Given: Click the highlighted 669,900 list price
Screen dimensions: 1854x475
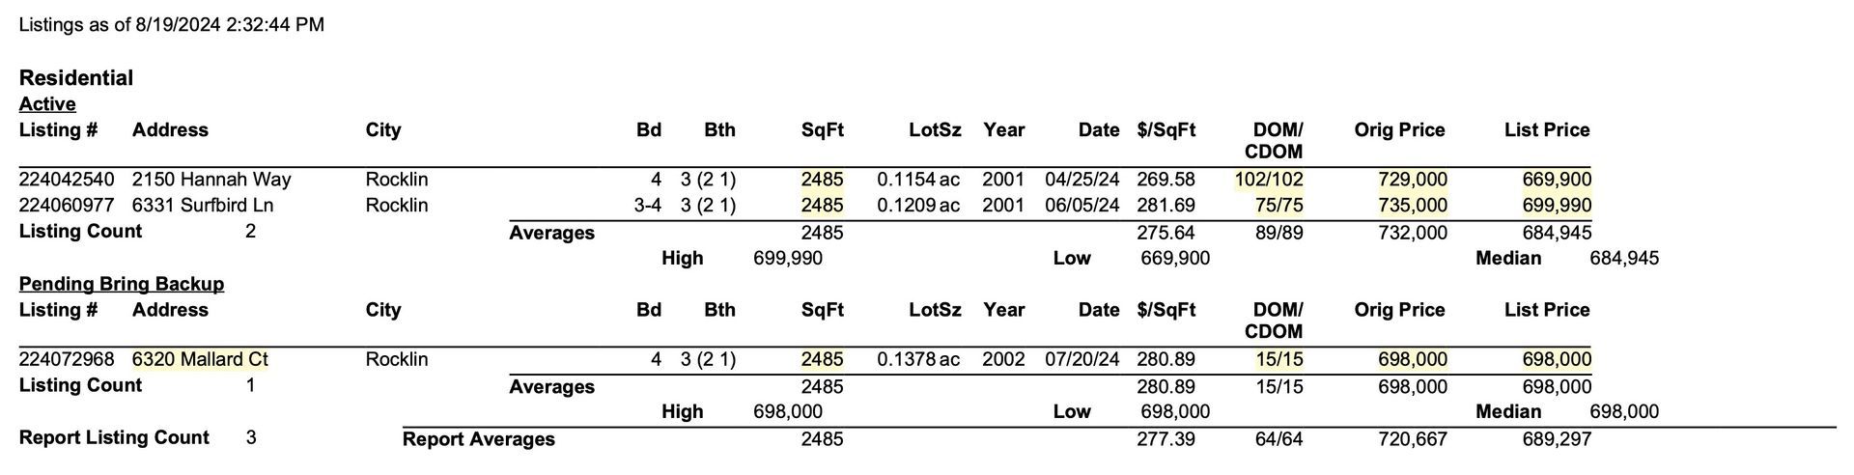Looking at the screenshot, I should coord(1557,180).
